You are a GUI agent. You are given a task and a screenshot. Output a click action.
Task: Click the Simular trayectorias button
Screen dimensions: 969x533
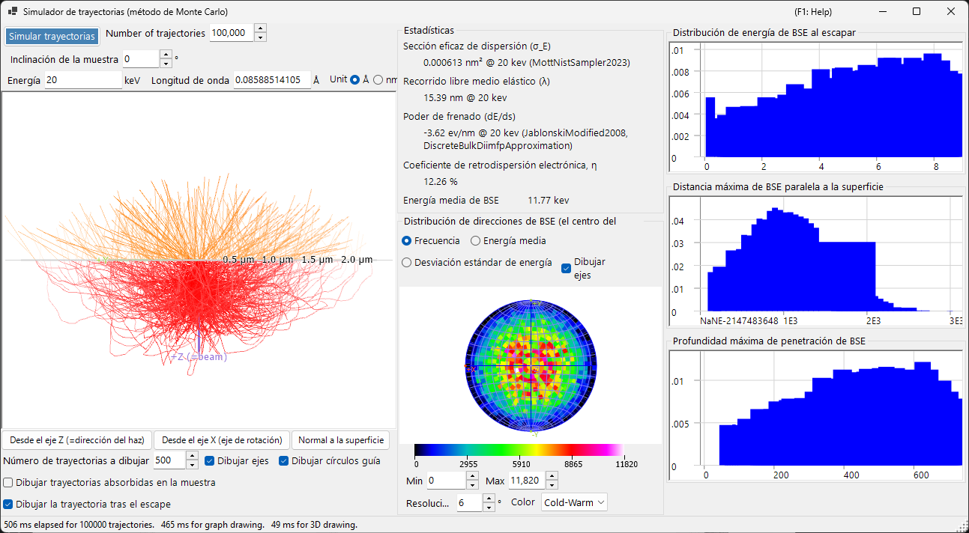[52, 36]
